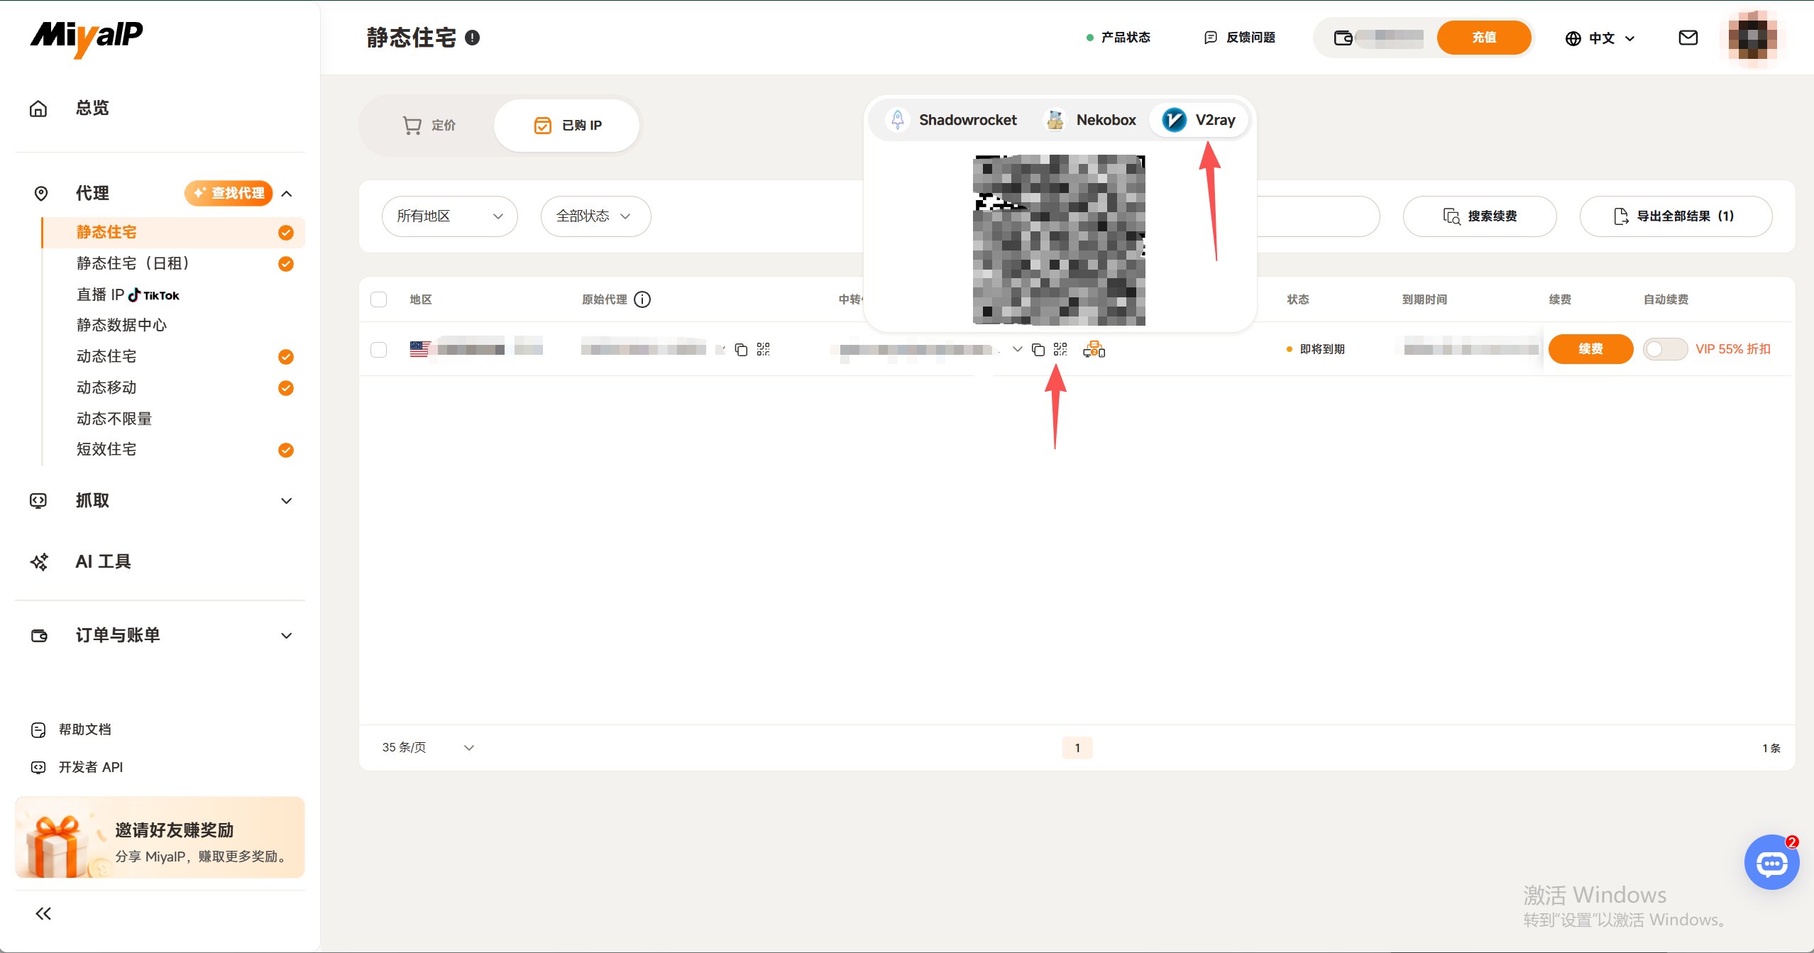Open the mail inbox envelope icon
The image size is (1814, 953).
(x=1688, y=38)
